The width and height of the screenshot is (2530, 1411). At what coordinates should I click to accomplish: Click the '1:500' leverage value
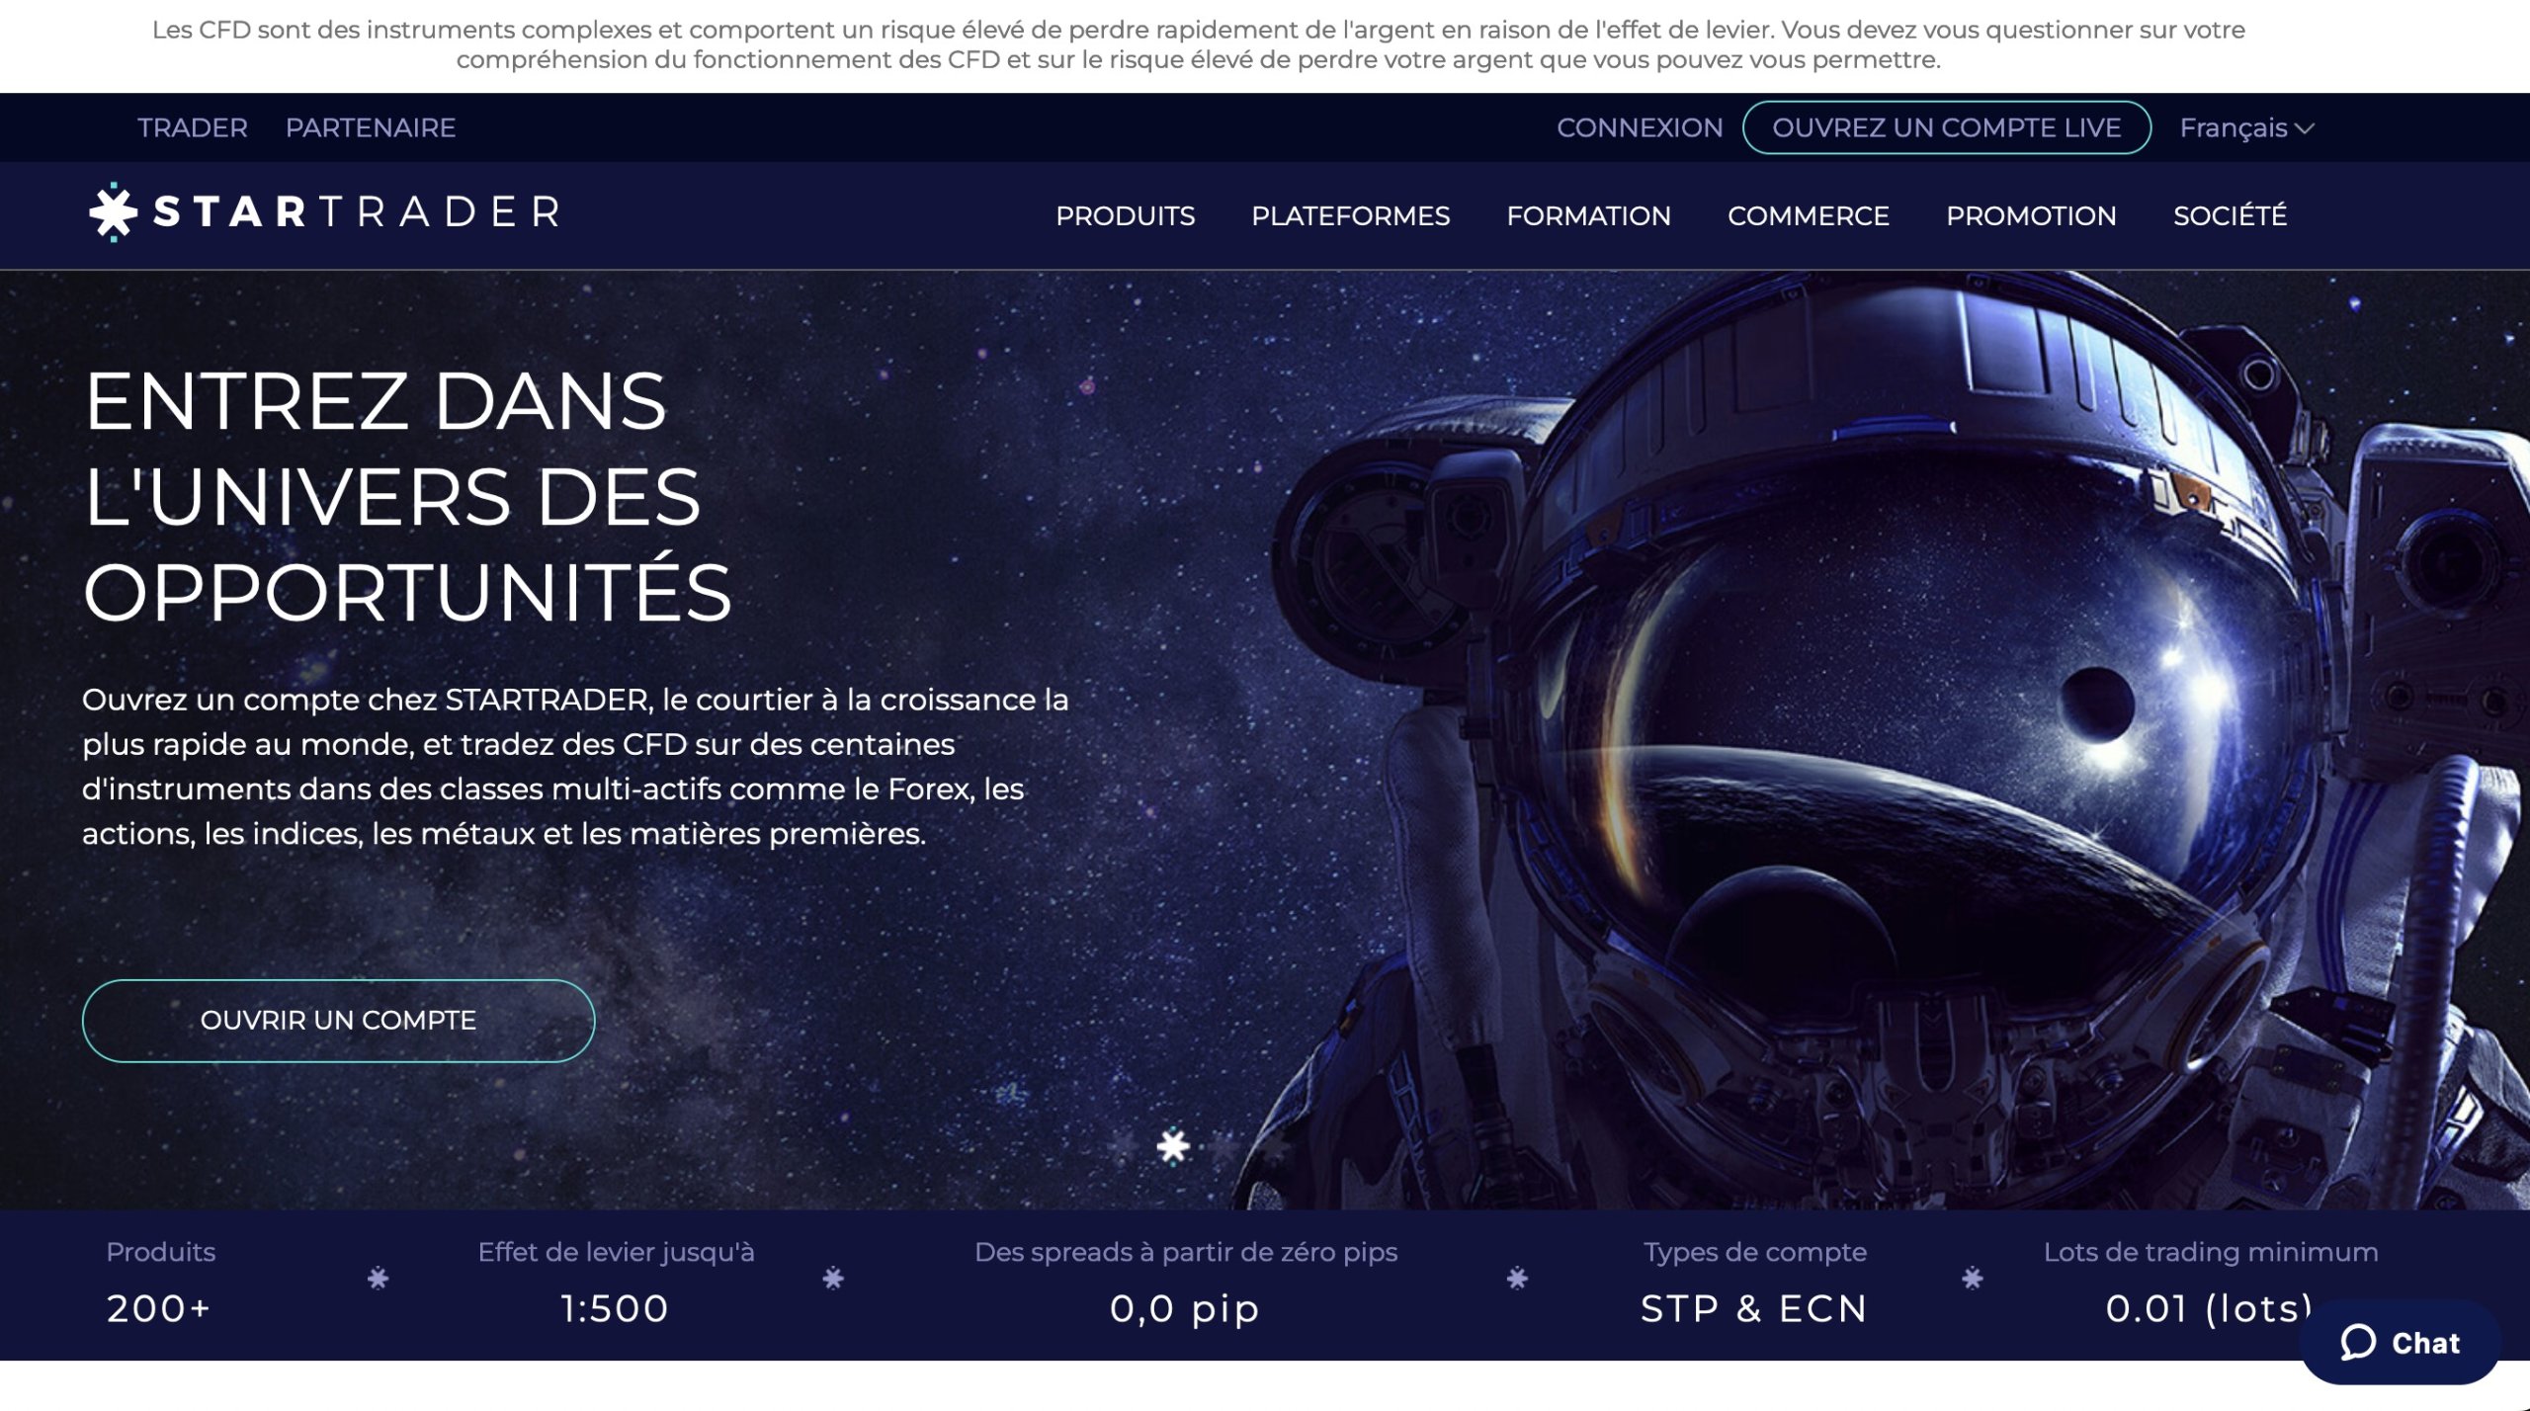(615, 1308)
